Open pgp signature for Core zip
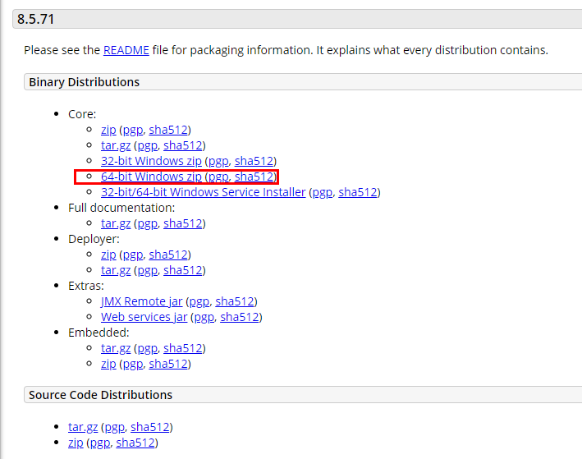This screenshot has height=459, width=582. (x=133, y=130)
